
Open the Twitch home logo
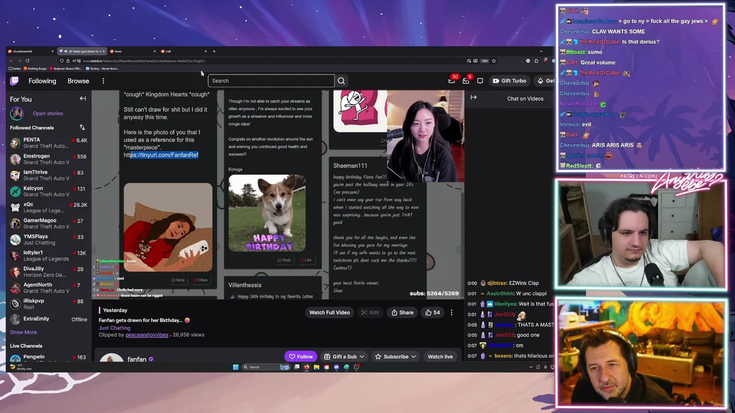(14, 81)
